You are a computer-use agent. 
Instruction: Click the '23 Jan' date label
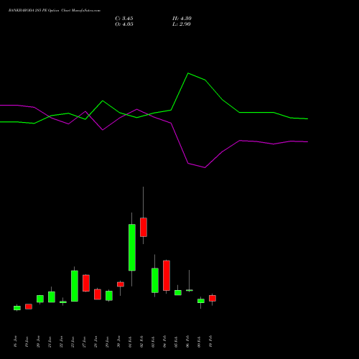tap(73, 342)
